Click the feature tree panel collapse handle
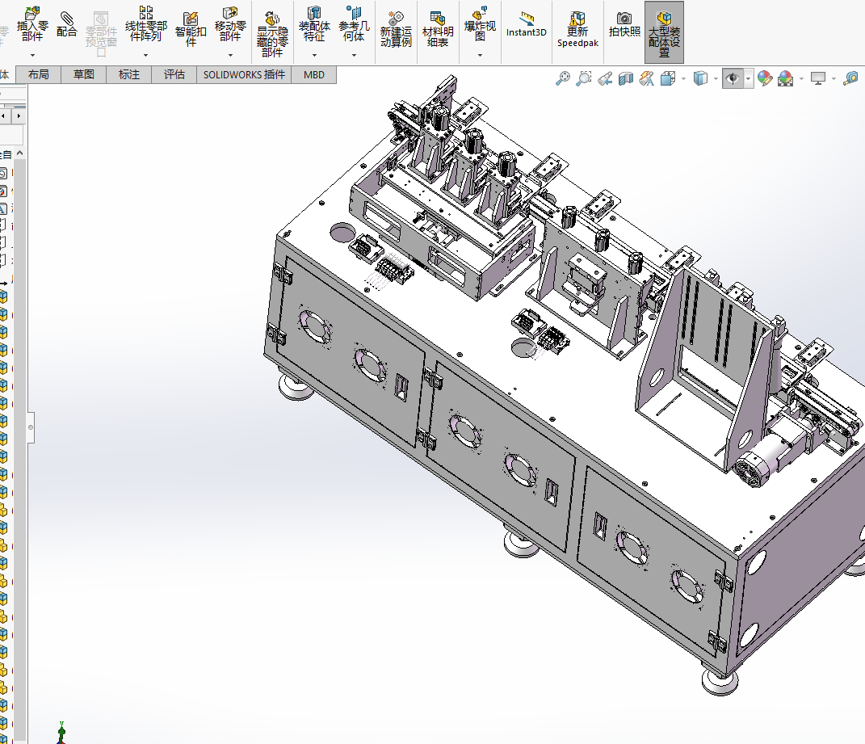The height and width of the screenshot is (744, 865). 31,426
